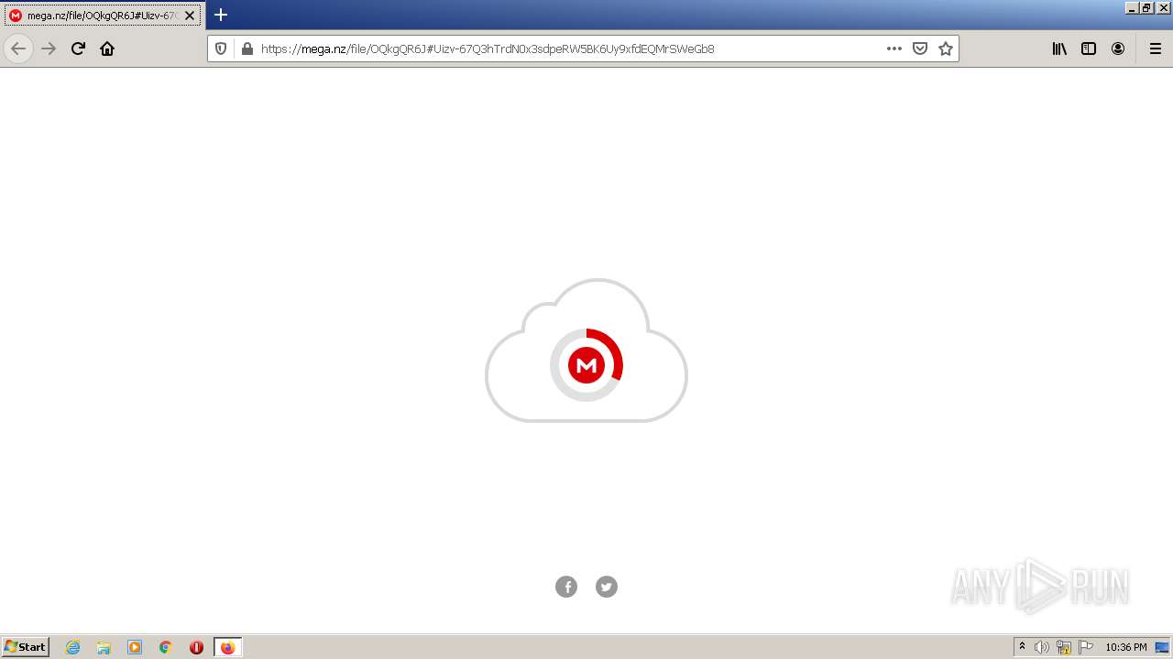Show hidden system tray icons
The height and width of the screenshot is (659, 1173).
tap(1022, 647)
